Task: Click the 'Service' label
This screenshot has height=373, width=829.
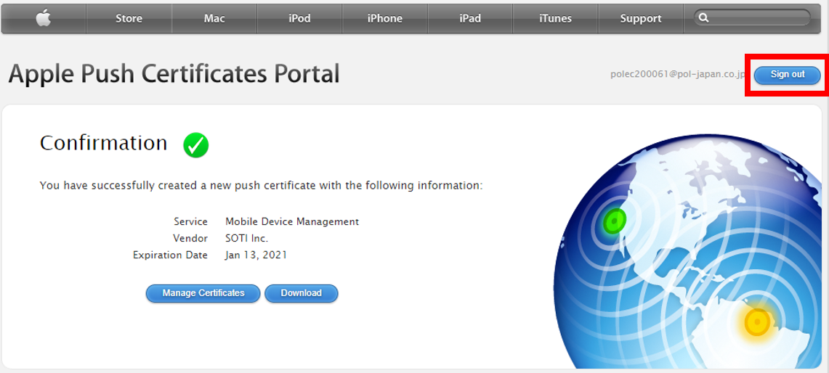Action: tap(191, 222)
